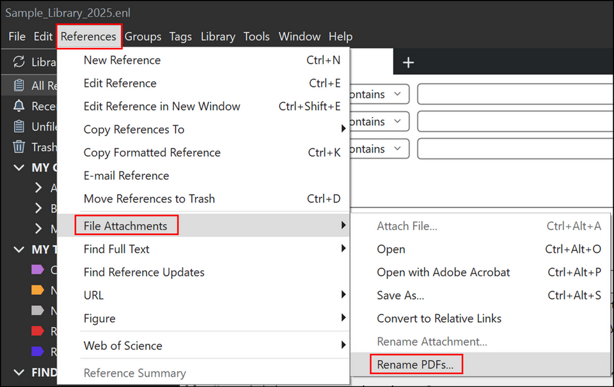Select the orange tag icon
Image resolution: width=614 pixels, height=387 pixels.
[x=38, y=291]
